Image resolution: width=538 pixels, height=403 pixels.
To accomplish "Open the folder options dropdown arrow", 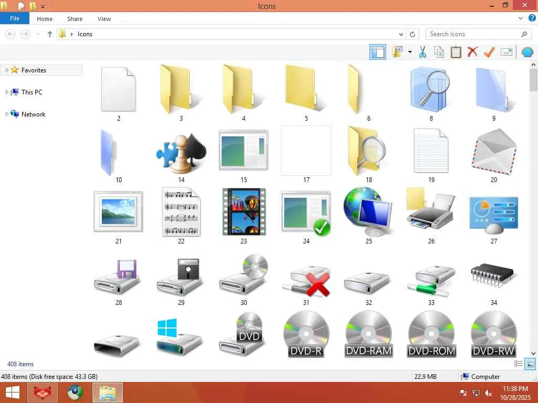I will pos(410,52).
